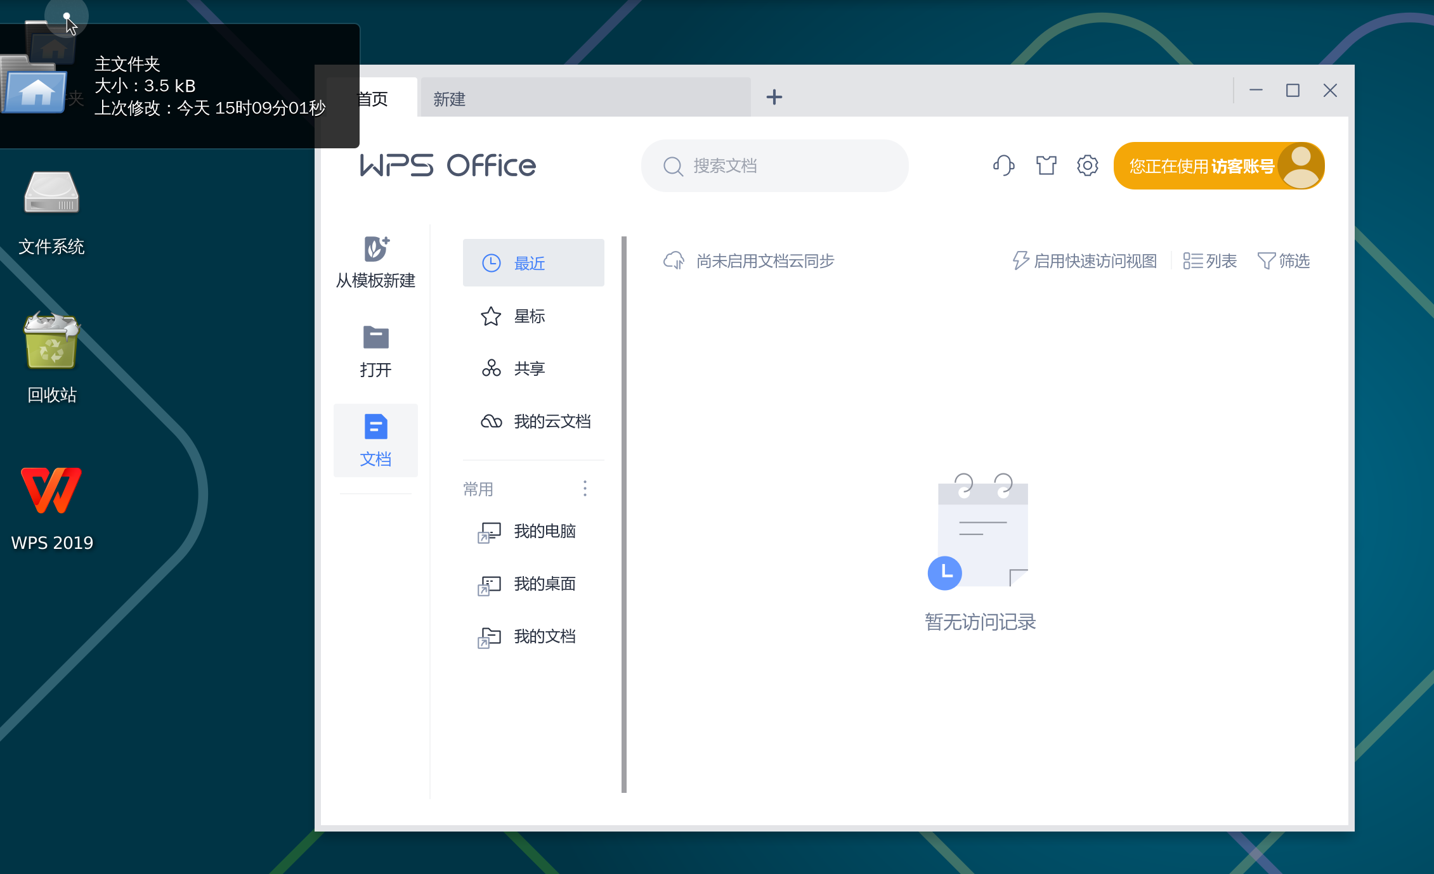This screenshot has width=1434, height=874.
Task: Open the 筛选 filter
Action: (x=1284, y=260)
